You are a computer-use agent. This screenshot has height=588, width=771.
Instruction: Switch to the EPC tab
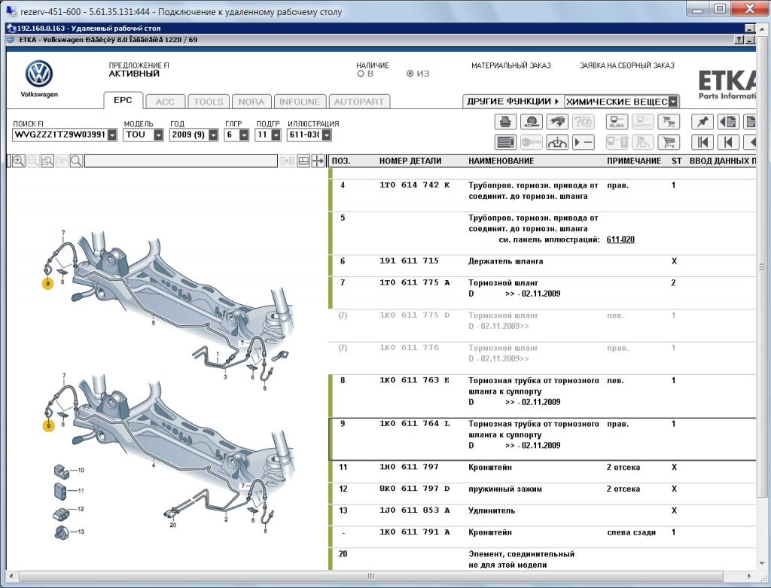(x=123, y=100)
